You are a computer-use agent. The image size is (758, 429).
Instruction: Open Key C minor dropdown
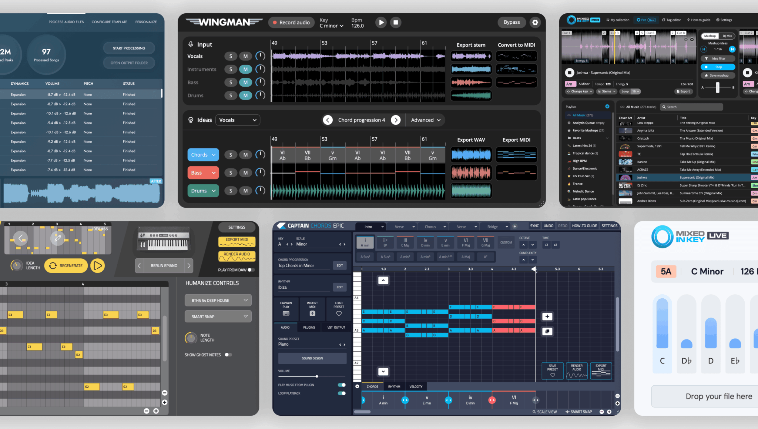point(332,26)
